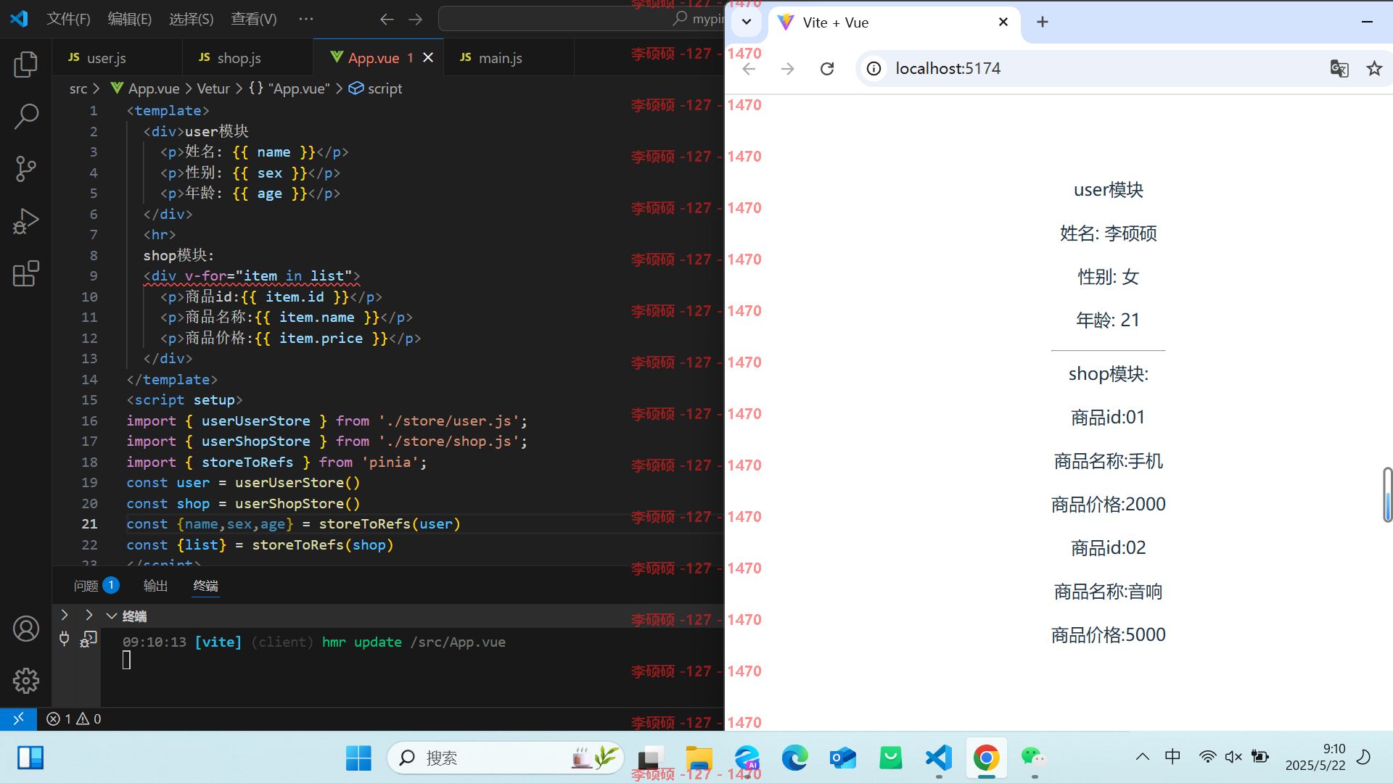This screenshot has width=1393, height=783.
Task: Open the 查看(V) menu
Action: [254, 19]
